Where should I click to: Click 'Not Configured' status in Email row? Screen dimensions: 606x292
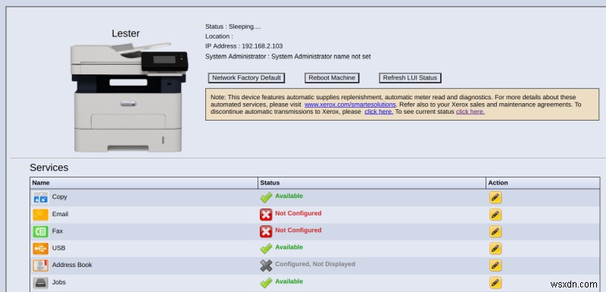pyautogui.click(x=298, y=213)
